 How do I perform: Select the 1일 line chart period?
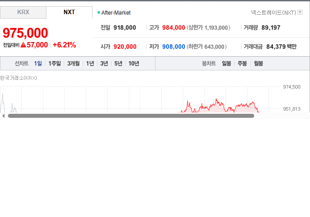[38, 63]
